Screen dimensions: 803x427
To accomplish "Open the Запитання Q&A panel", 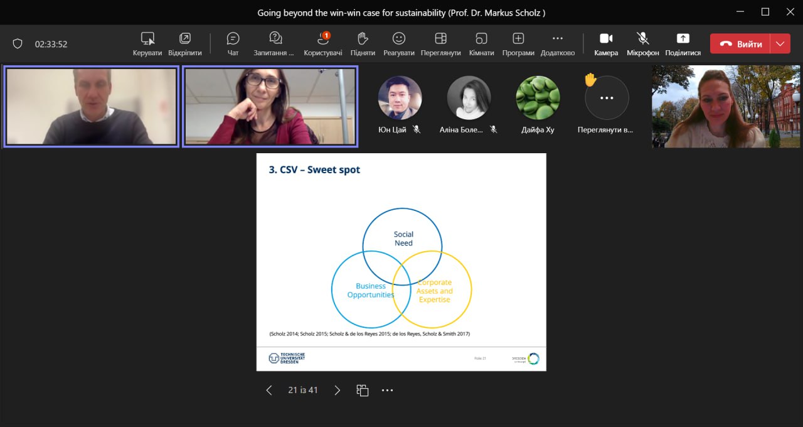I will pos(274,43).
